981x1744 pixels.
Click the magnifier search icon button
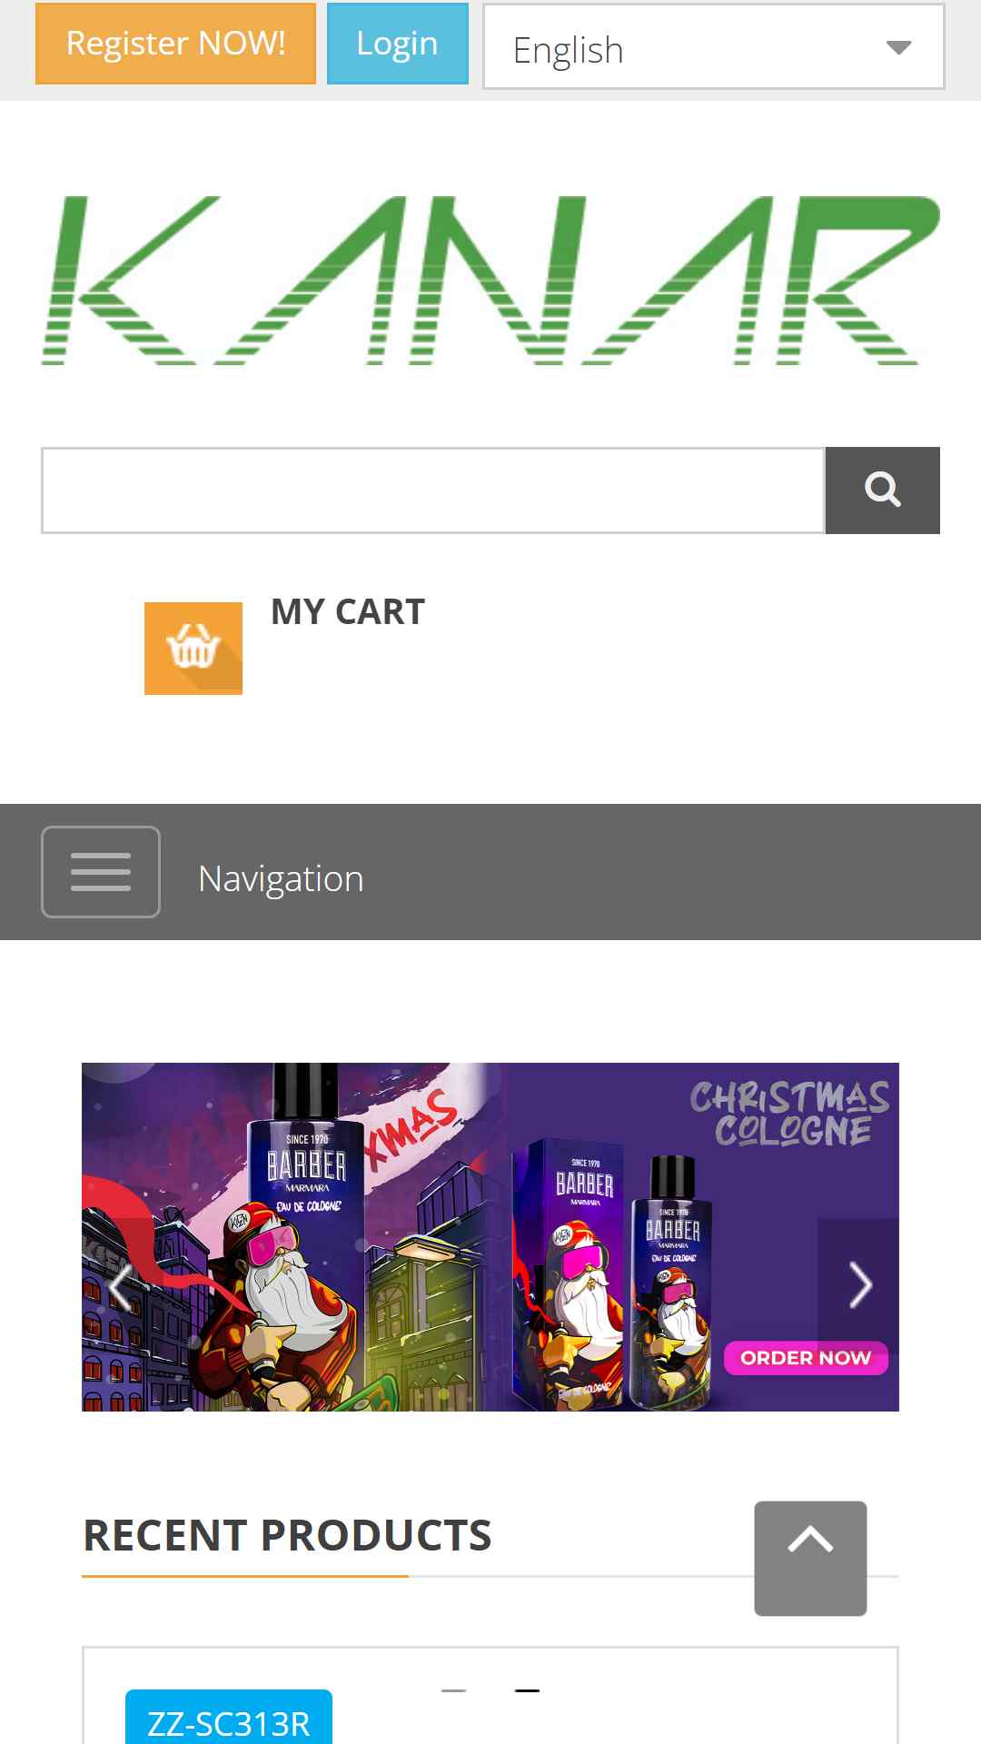point(882,490)
